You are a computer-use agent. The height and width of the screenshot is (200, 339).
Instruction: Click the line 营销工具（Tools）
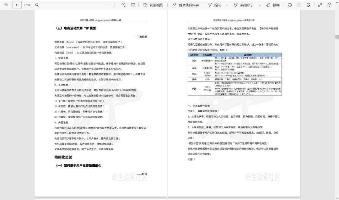pyautogui.click(x=88, y=42)
